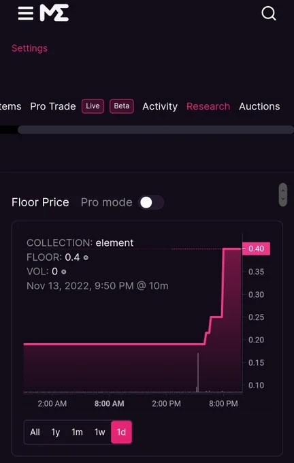294x463 pixels.
Task: Open the search magnifier icon
Action: pos(269,14)
